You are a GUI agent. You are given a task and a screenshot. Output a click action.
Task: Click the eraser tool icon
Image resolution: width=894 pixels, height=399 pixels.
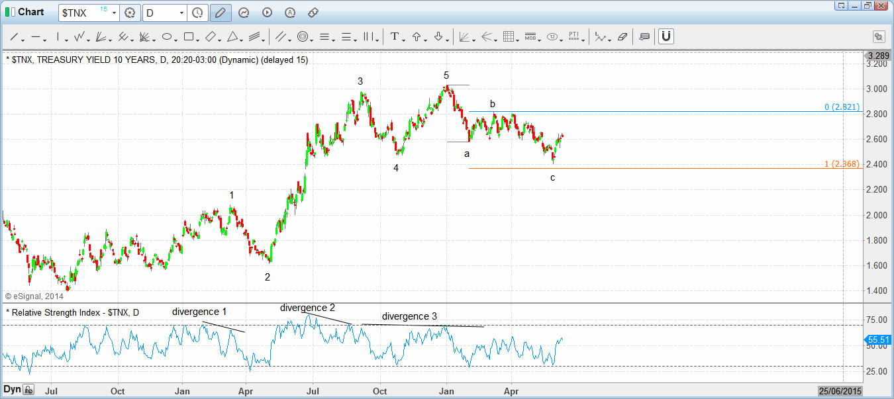coord(622,37)
